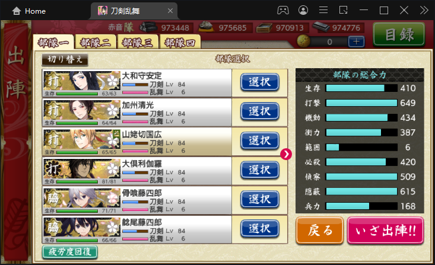Click the 切り替え toggle button
This screenshot has width=435, height=265.
(65, 60)
